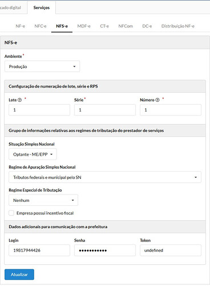Select the NFS-e sub-tab

coord(62,26)
